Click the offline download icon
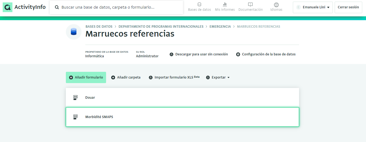This screenshot has width=366, height=142. pyautogui.click(x=171, y=54)
